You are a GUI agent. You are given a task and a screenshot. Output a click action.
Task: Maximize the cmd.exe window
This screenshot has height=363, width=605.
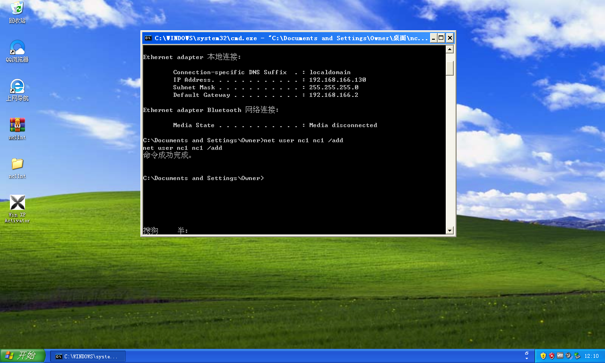441,38
